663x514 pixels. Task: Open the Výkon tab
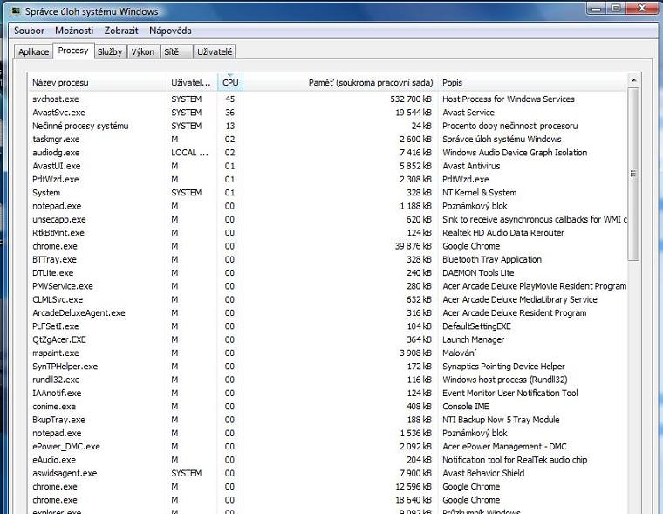(143, 52)
